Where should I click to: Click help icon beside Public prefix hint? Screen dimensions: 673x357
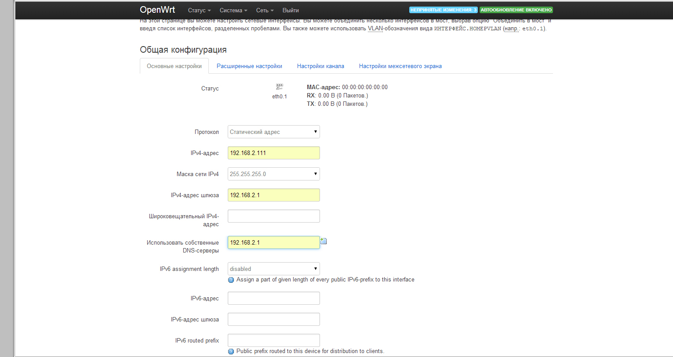click(x=231, y=351)
